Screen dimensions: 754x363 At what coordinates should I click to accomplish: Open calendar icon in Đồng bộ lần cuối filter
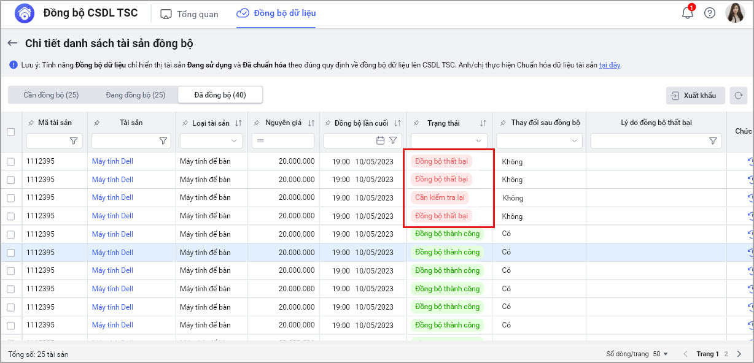pos(380,141)
